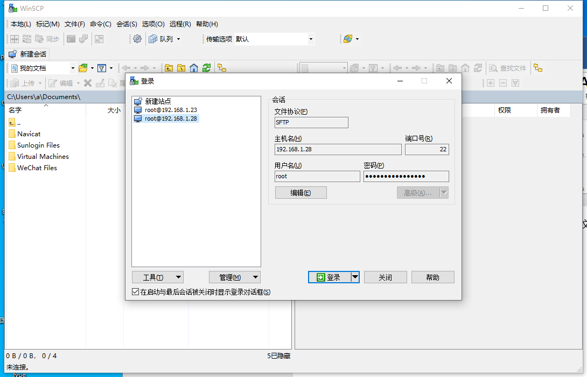Select the Sunlogin Files folder

[34, 145]
